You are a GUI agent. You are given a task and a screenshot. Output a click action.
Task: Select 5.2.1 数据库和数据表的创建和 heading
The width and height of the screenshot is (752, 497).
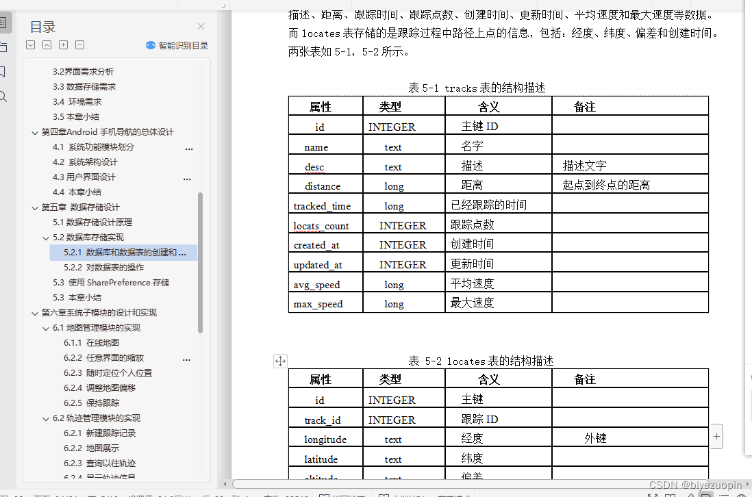(x=123, y=253)
